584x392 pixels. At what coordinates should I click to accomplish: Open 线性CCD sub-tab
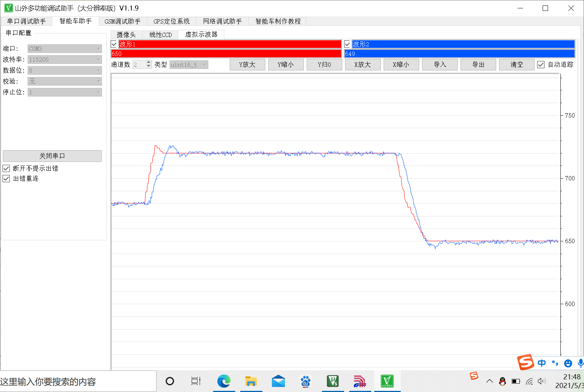tap(160, 35)
